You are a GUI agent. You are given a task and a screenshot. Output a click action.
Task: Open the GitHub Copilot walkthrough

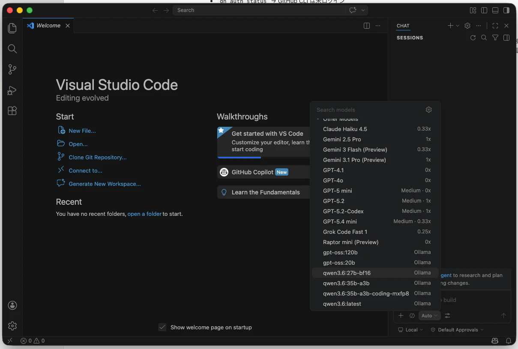(x=263, y=172)
